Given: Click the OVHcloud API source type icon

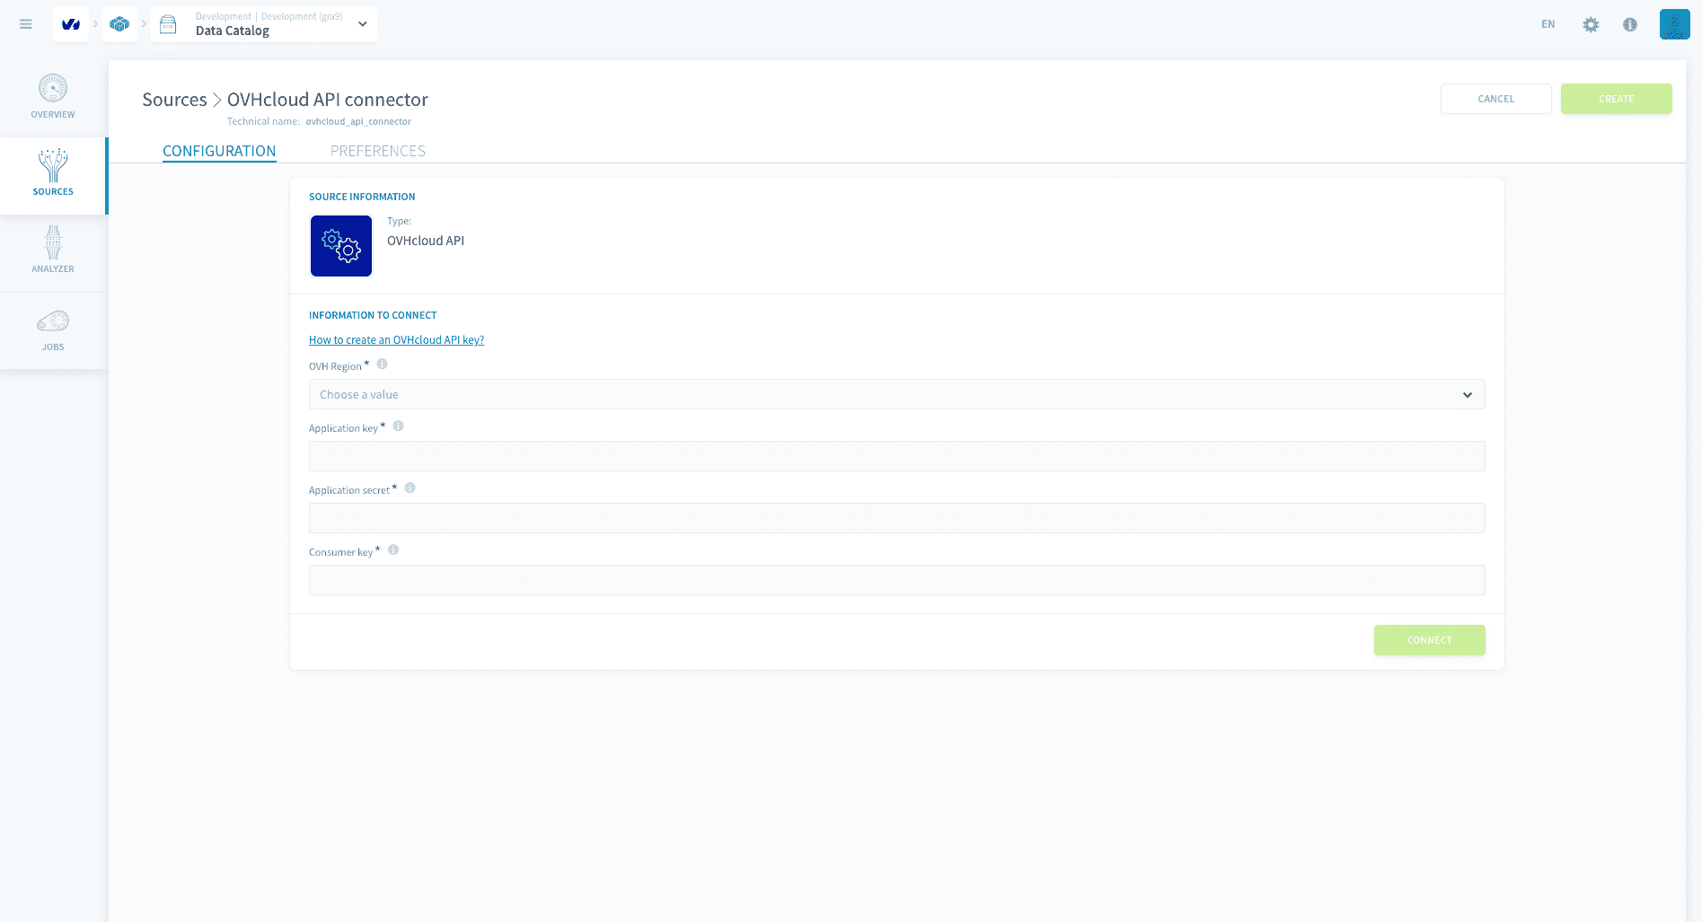Looking at the screenshot, I should (341, 246).
